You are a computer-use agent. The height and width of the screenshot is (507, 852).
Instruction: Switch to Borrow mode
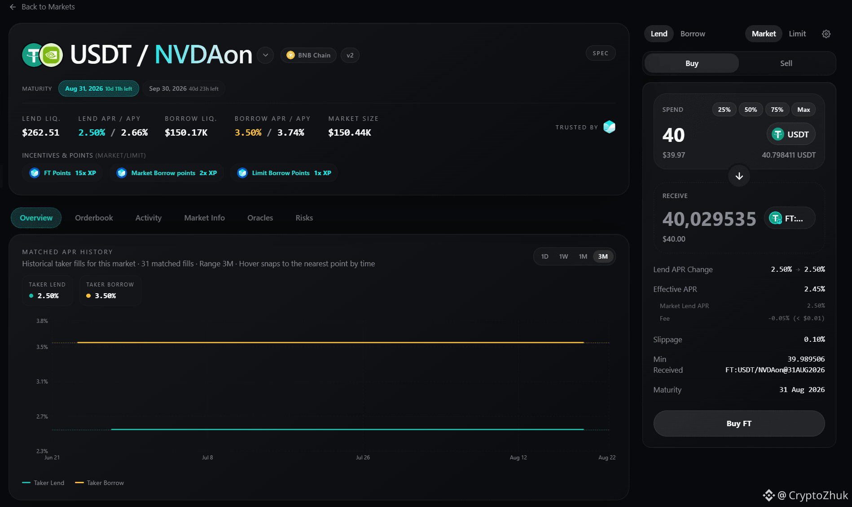point(693,34)
